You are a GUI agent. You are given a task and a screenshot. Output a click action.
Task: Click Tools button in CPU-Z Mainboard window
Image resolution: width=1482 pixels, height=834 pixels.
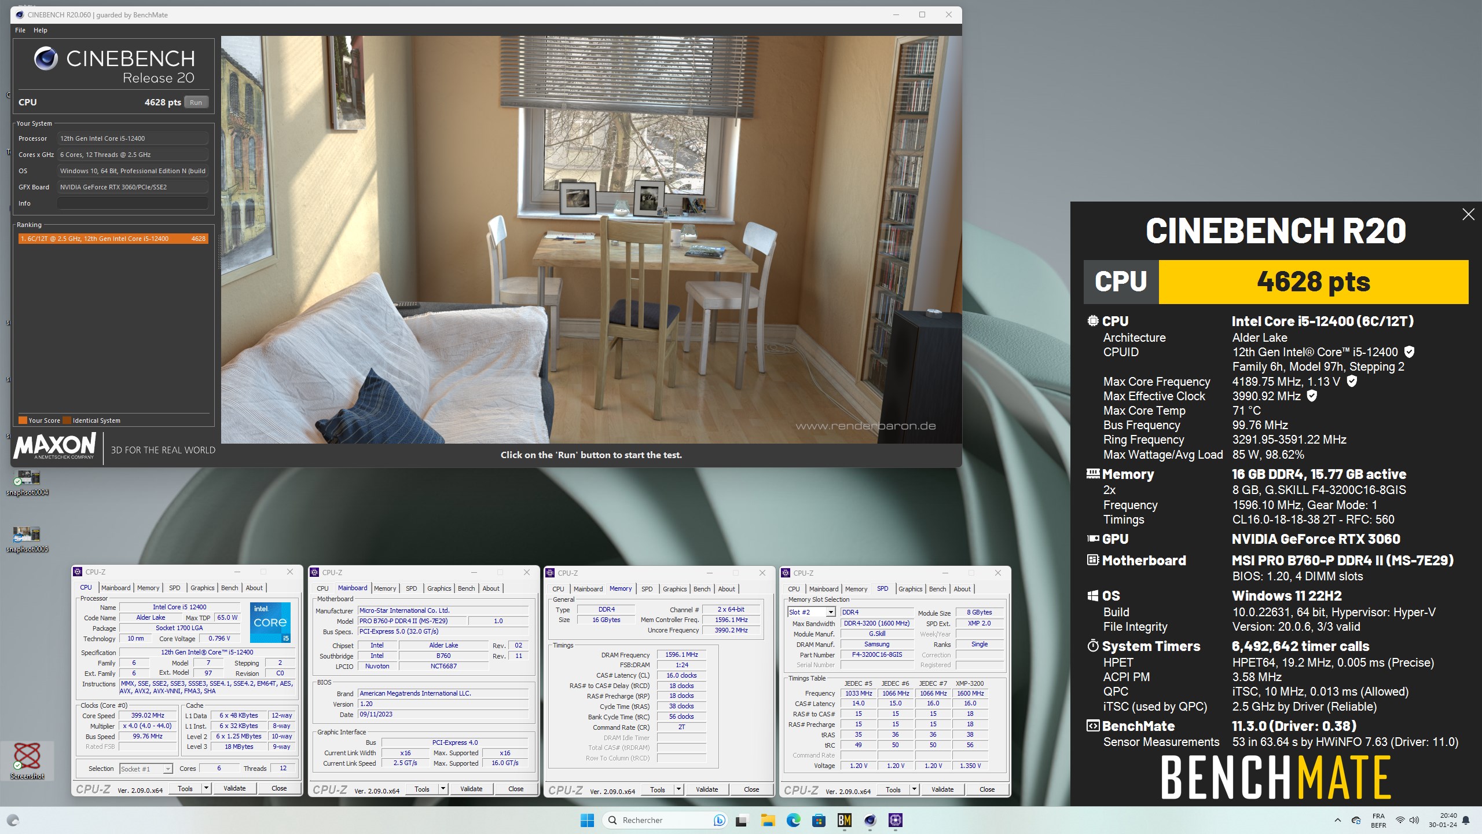pos(422,789)
